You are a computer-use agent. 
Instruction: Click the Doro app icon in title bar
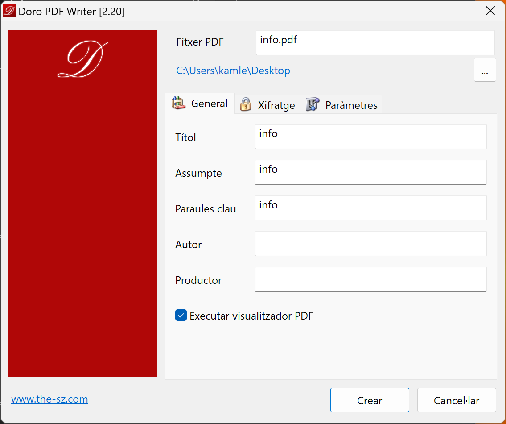(x=9, y=11)
